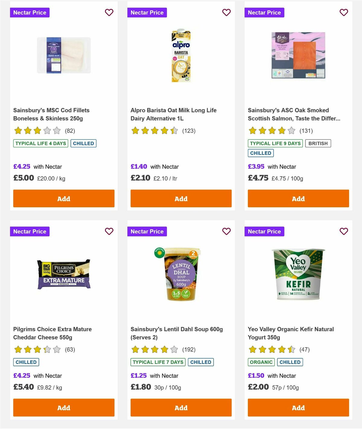Click Nectar Price badge on Yeo Valley Kefir

tap(264, 231)
